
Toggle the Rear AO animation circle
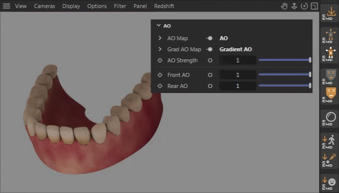click(210, 86)
